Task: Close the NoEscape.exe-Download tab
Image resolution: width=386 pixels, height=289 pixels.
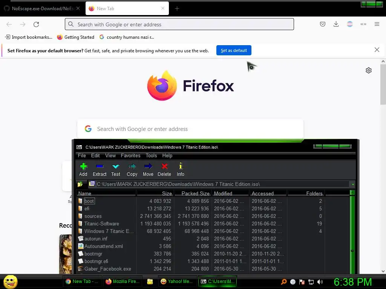Action: coord(78,8)
